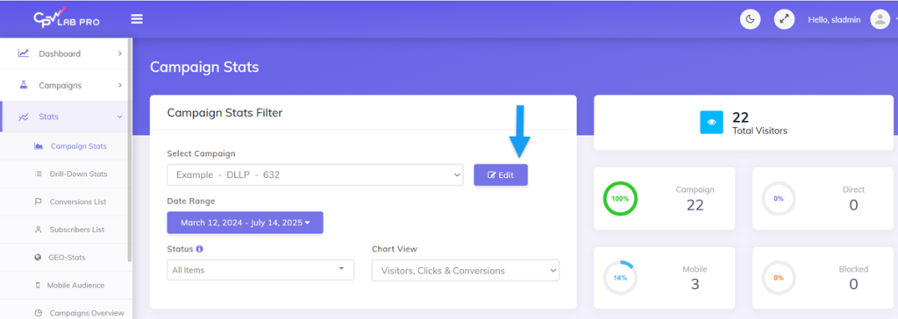Click the Edit campaign button

point(501,175)
